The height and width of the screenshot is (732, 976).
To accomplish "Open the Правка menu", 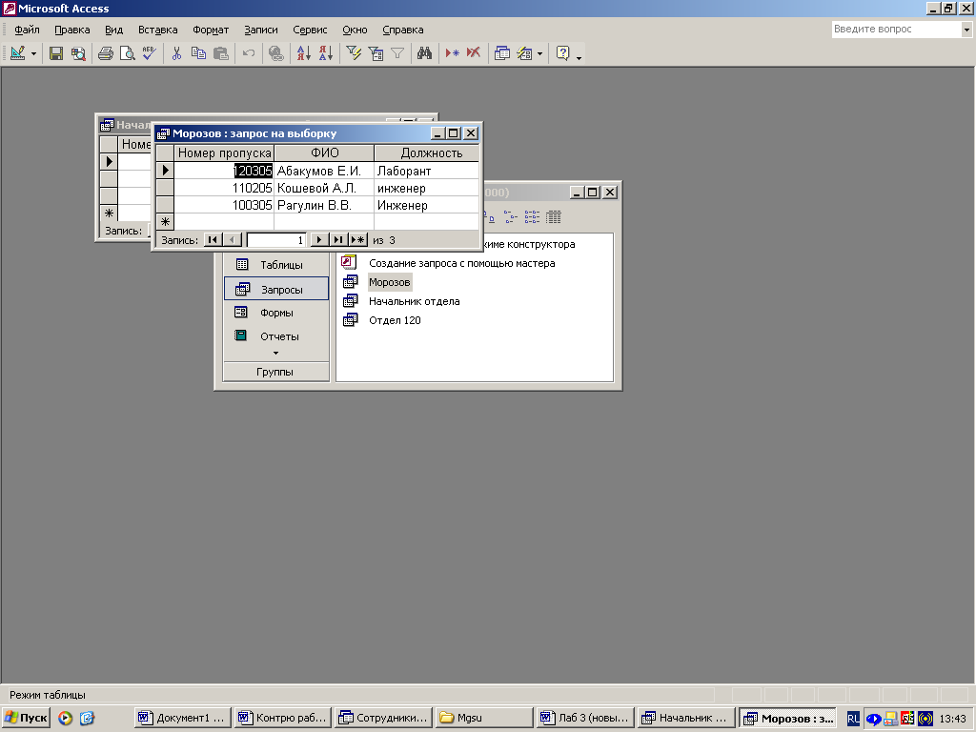I will point(72,30).
